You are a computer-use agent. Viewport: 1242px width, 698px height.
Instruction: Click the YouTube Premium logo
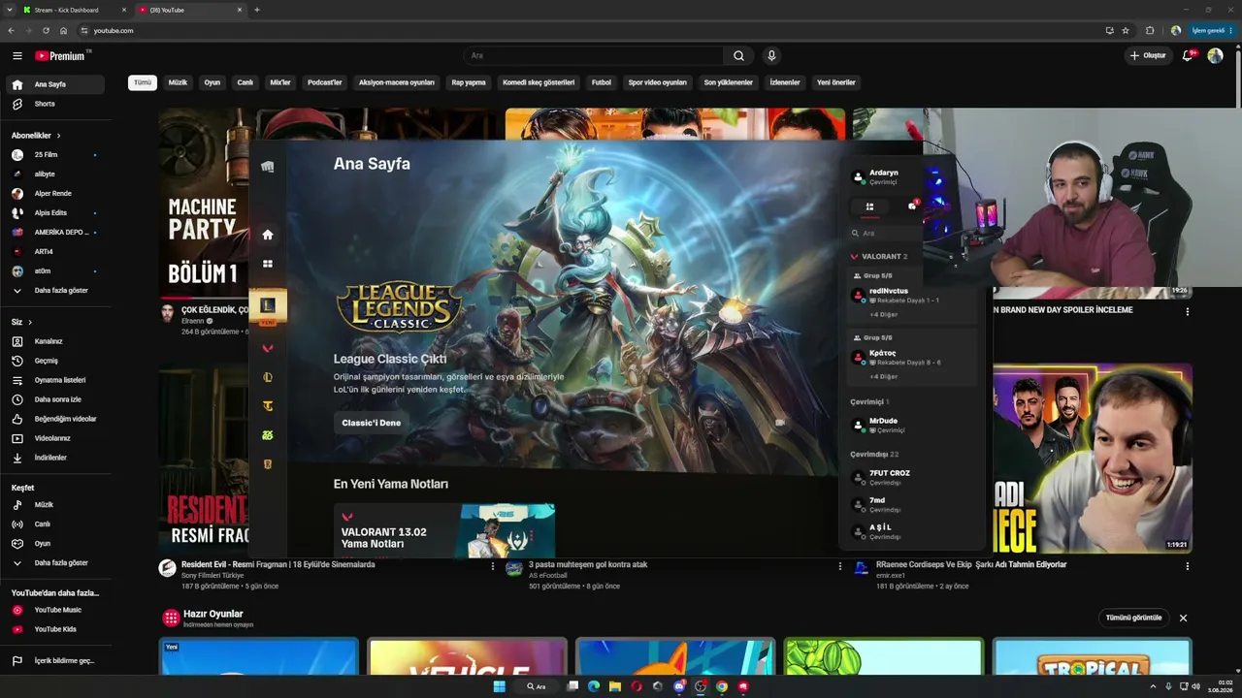point(60,56)
